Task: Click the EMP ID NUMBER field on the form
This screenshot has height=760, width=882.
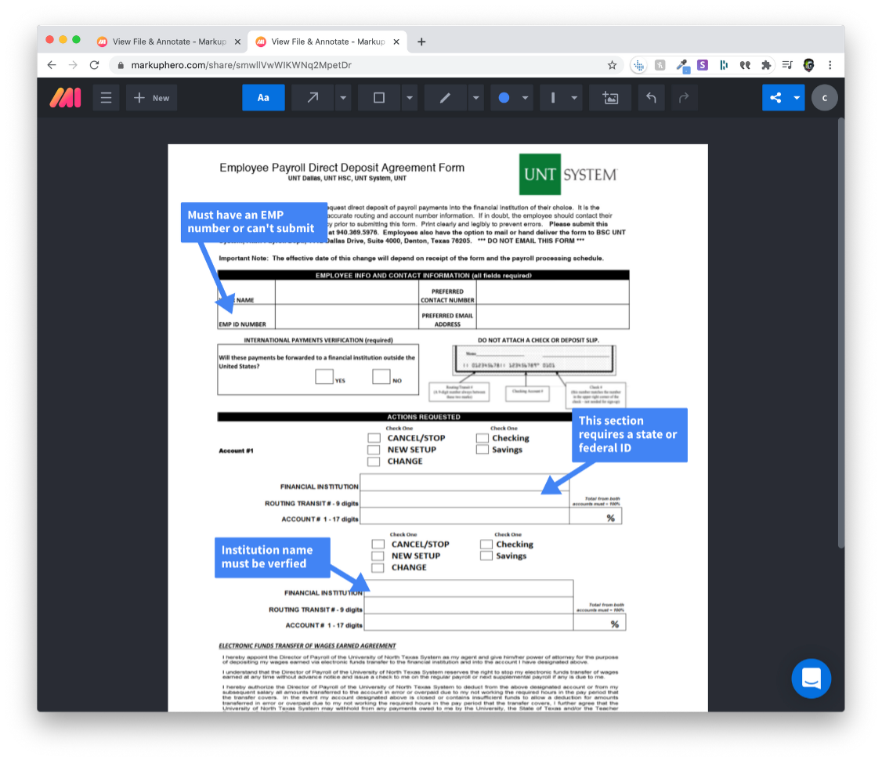Action: tap(346, 317)
